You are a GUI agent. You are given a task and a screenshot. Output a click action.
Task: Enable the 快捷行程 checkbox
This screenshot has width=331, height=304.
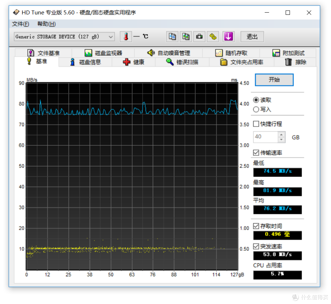256,124
